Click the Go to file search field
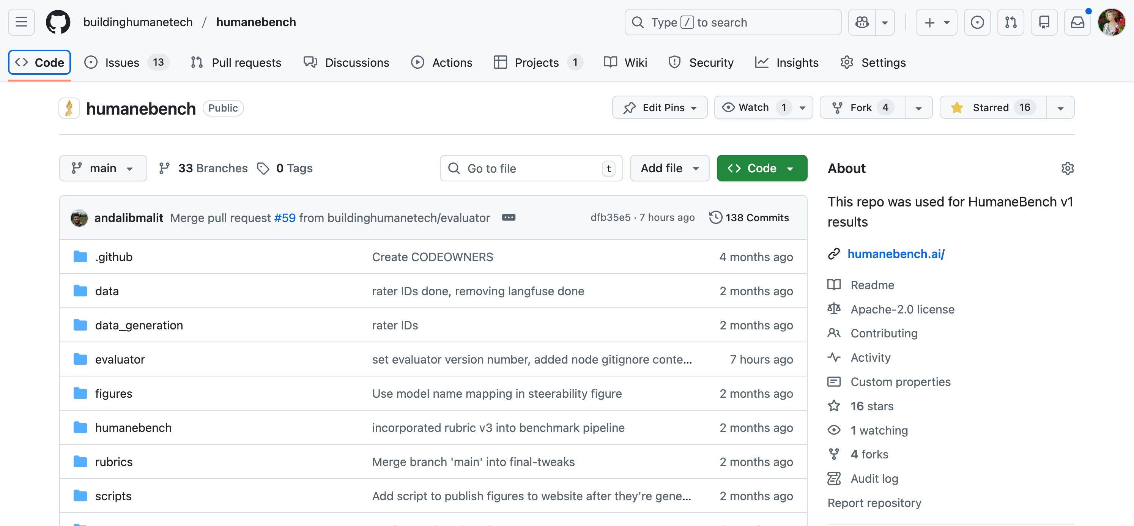 [x=531, y=168]
